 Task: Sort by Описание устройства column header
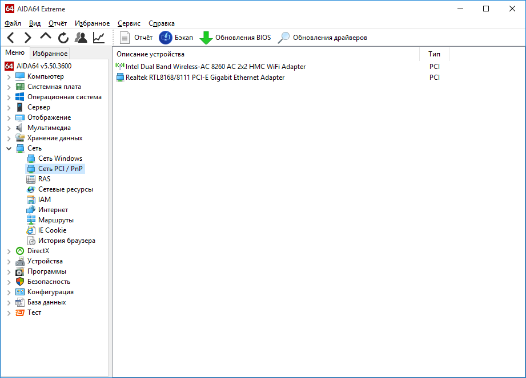[266, 54]
